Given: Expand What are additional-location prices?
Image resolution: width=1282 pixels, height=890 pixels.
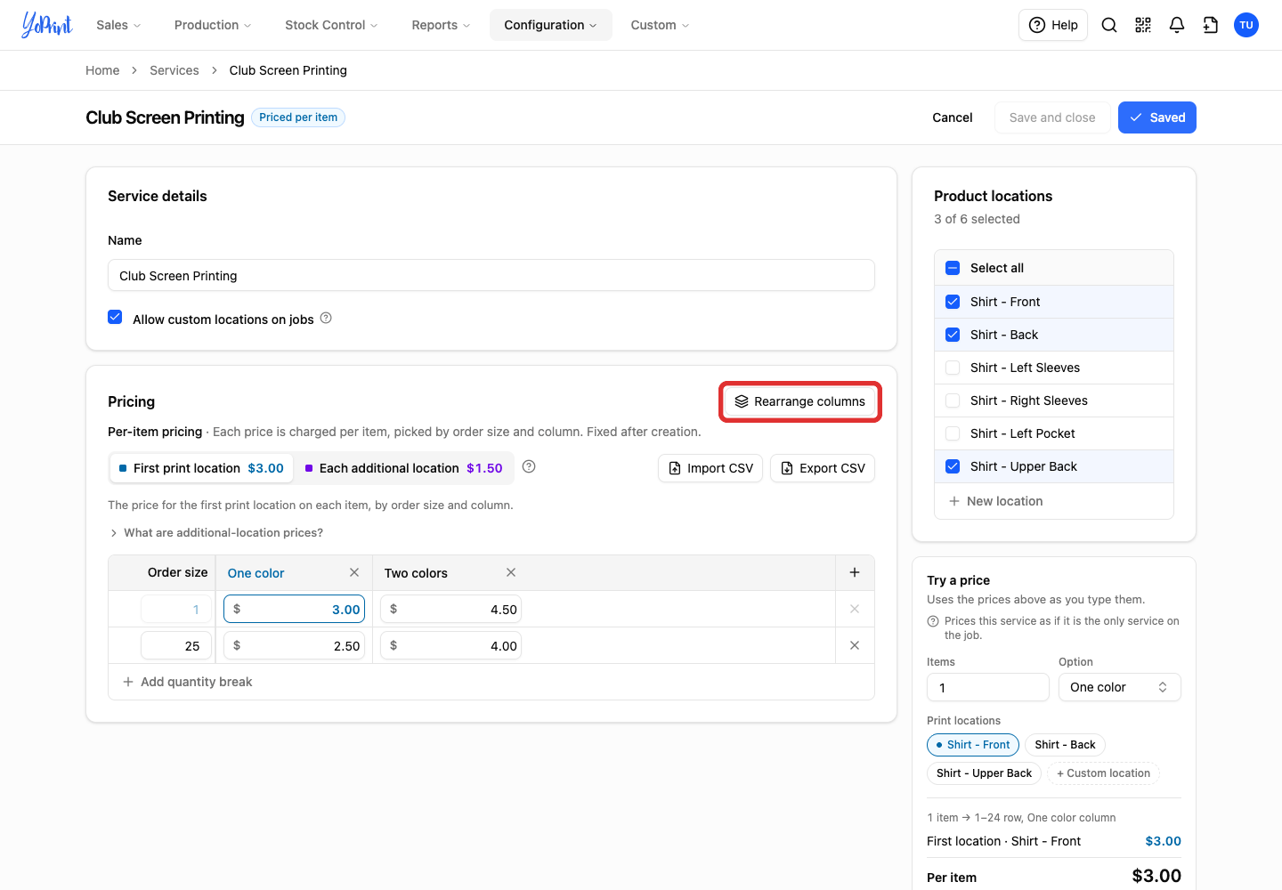Looking at the screenshot, I should (x=215, y=532).
